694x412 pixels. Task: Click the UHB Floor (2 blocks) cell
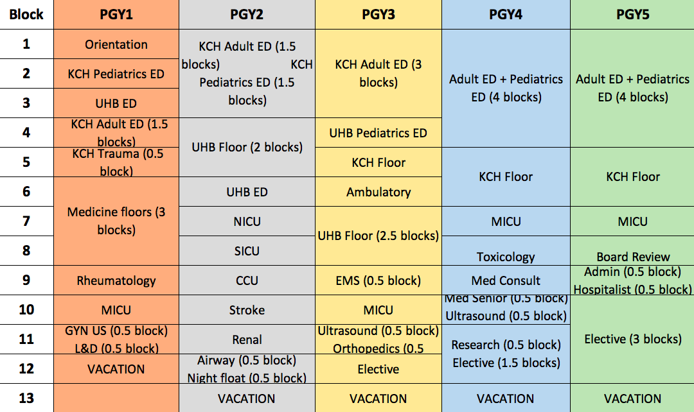[x=247, y=147]
